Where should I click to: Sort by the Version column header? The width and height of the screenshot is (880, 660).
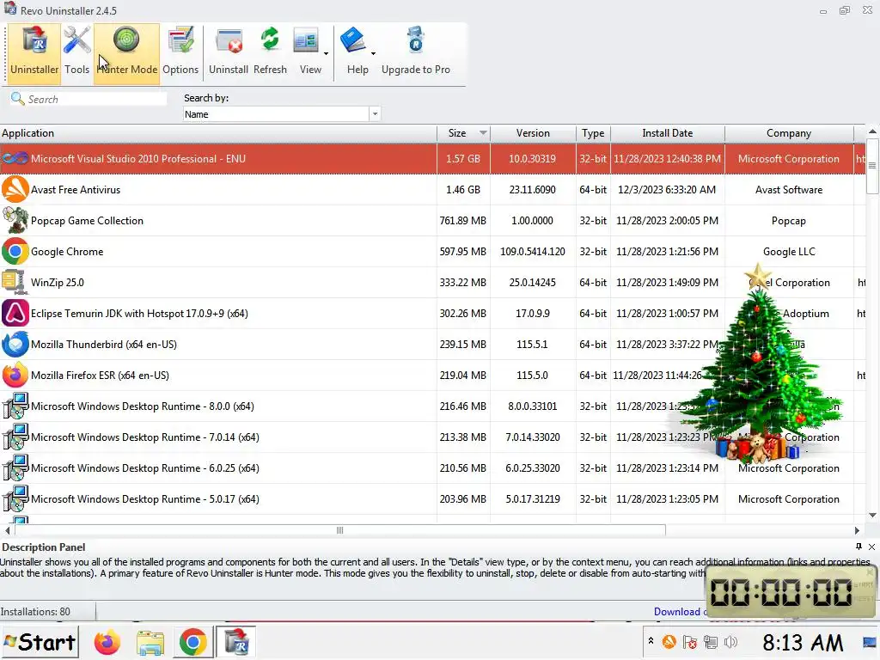tap(533, 133)
